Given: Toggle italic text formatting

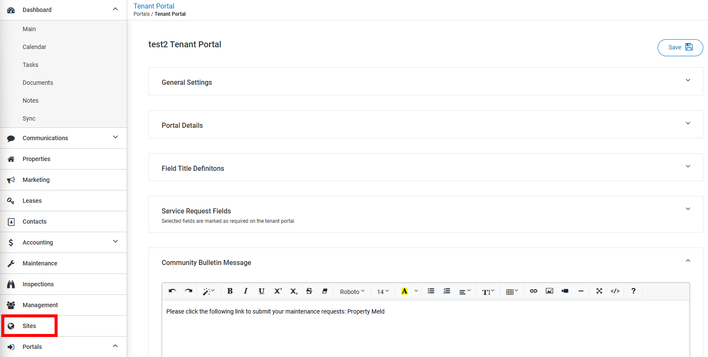Looking at the screenshot, I should tap(246, 291).
